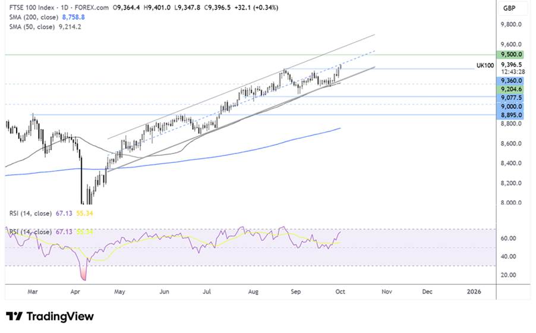The width and height of the screenshot is (536, 333).
Task: Click the 2026 label on time axis
Action: point(474,292)
